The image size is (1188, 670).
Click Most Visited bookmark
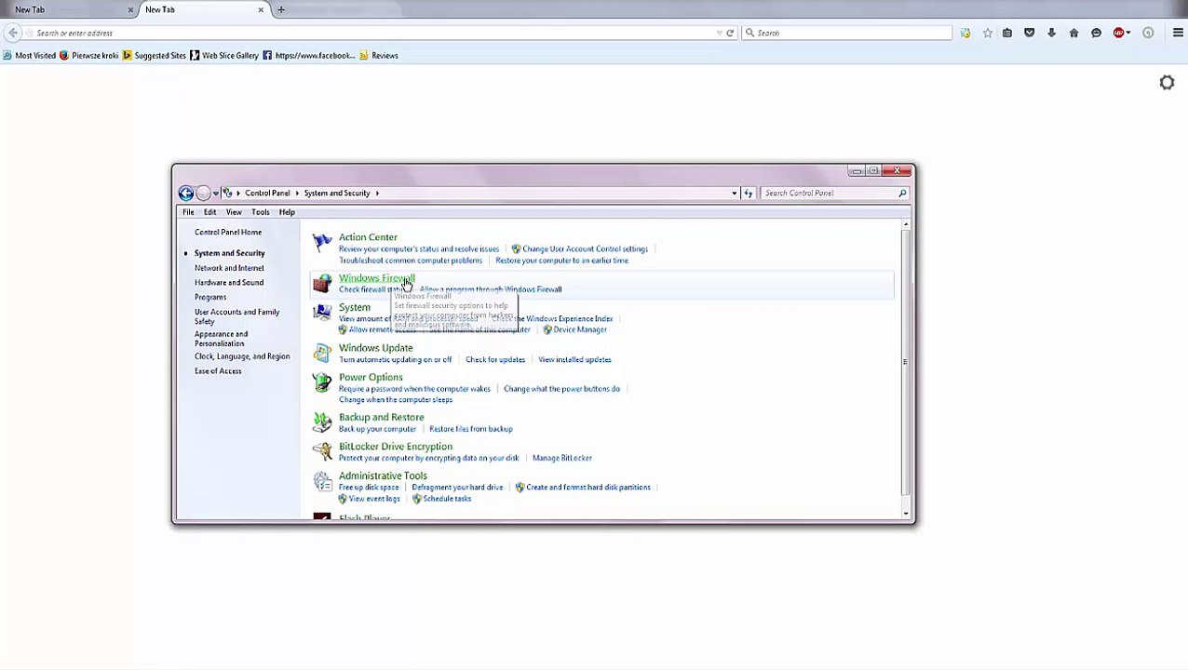coord(29,56)
